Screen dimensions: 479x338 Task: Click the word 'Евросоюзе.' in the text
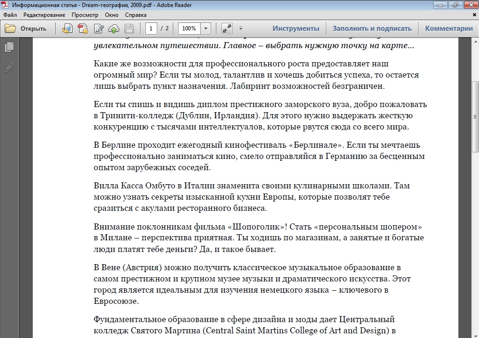(116, 302)
